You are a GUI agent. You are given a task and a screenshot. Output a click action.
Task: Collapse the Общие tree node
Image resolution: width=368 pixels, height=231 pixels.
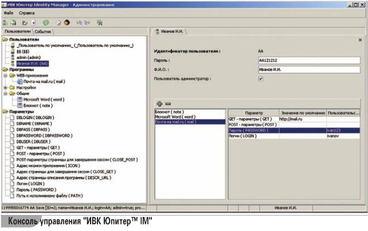click(x=5, y=94)
